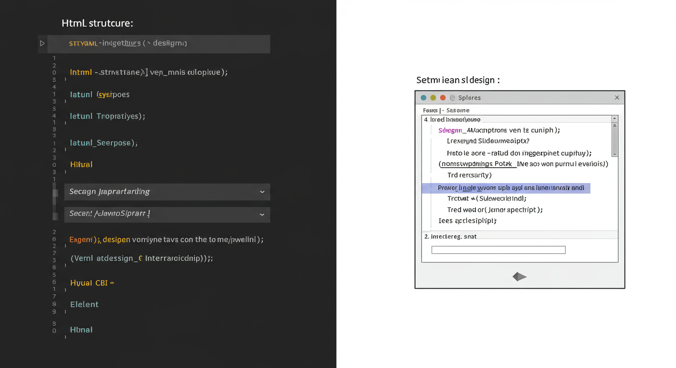
Task: Click the scrollbar up arrow in Spleres list
Action: point(615,119)
